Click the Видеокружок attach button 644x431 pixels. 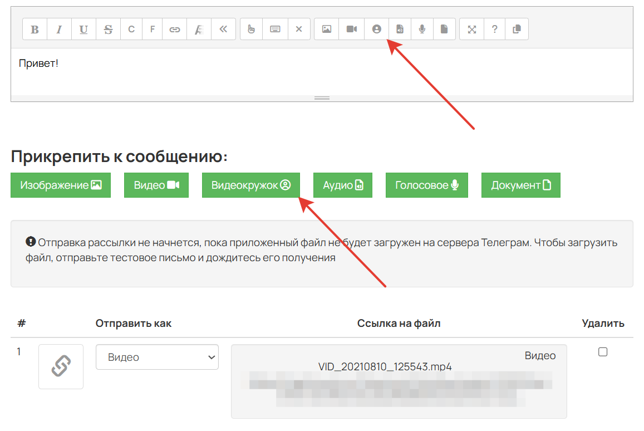(x=251, y=185)
